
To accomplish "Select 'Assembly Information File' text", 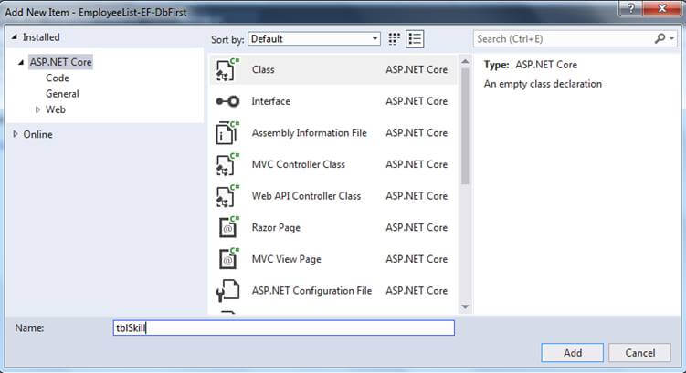I will (x=310, y=133).
